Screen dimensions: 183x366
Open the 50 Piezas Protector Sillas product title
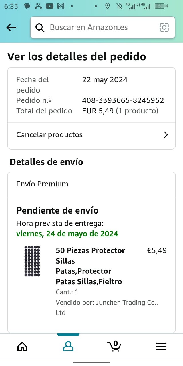[x=90, y=266]
